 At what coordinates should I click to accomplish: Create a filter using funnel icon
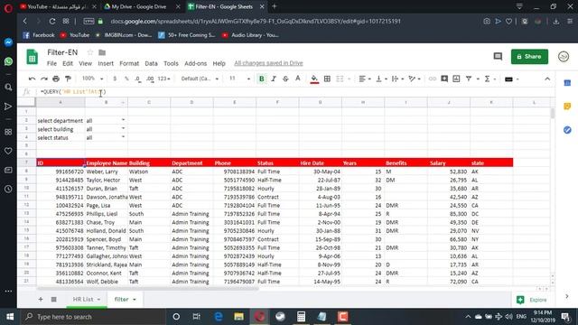click(x=469, y=79)
